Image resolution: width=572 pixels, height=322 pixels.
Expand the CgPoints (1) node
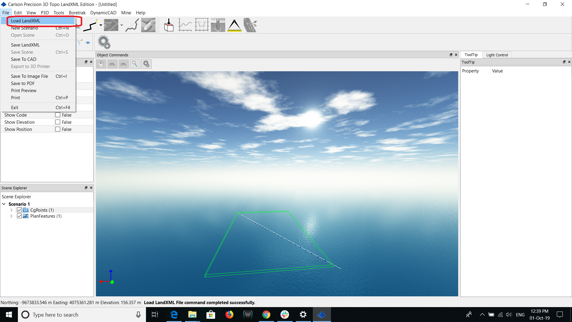coord(11,210)
